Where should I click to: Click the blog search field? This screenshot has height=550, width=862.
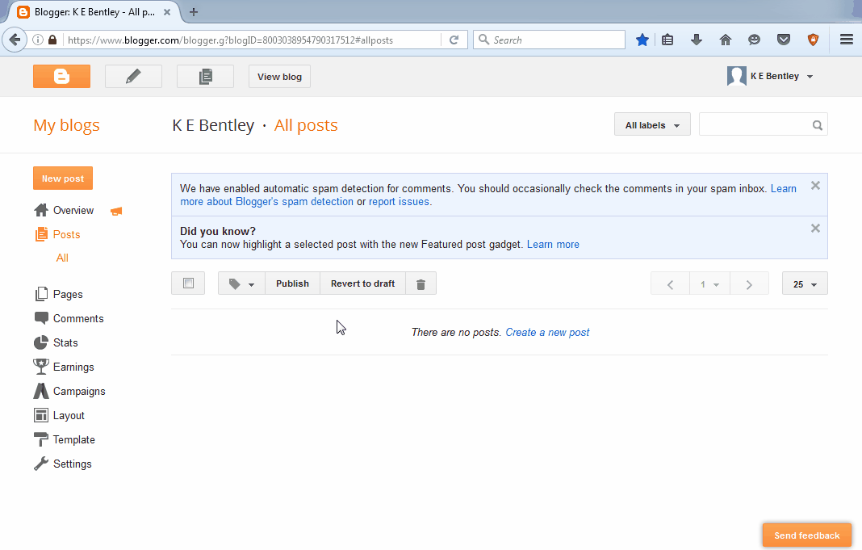759,124
